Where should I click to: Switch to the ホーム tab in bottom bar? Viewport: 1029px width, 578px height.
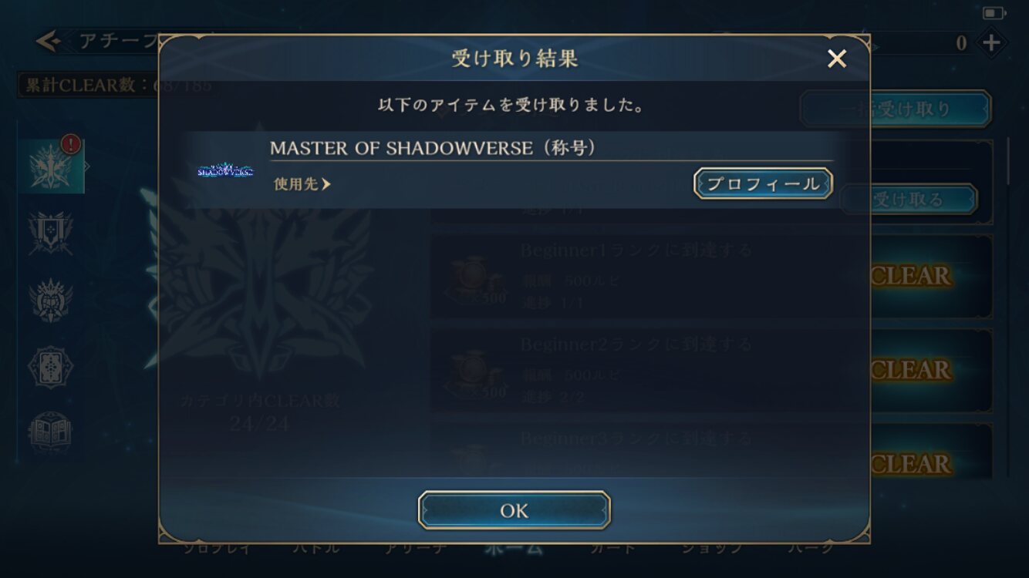pyautogui.click(x=514, y=548)
